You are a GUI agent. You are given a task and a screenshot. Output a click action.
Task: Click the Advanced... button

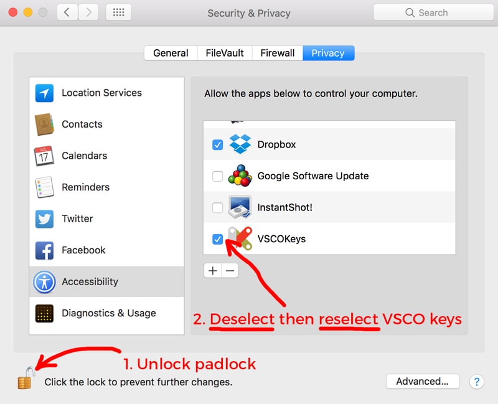pos(422,382)
